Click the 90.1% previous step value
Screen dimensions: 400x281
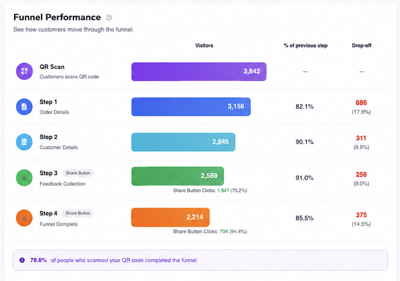(305, 142)
